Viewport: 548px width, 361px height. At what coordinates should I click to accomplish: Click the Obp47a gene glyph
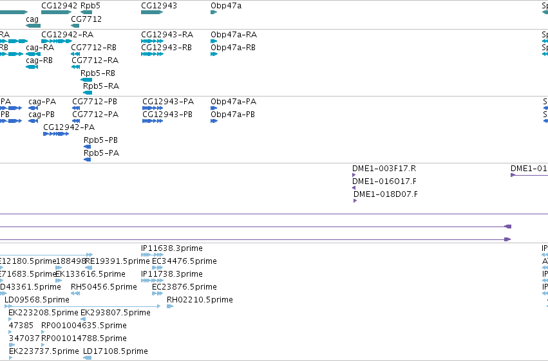click(x=214, y=12)
